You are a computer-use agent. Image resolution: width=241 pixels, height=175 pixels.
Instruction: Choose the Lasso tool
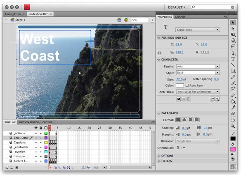[233, 46]
